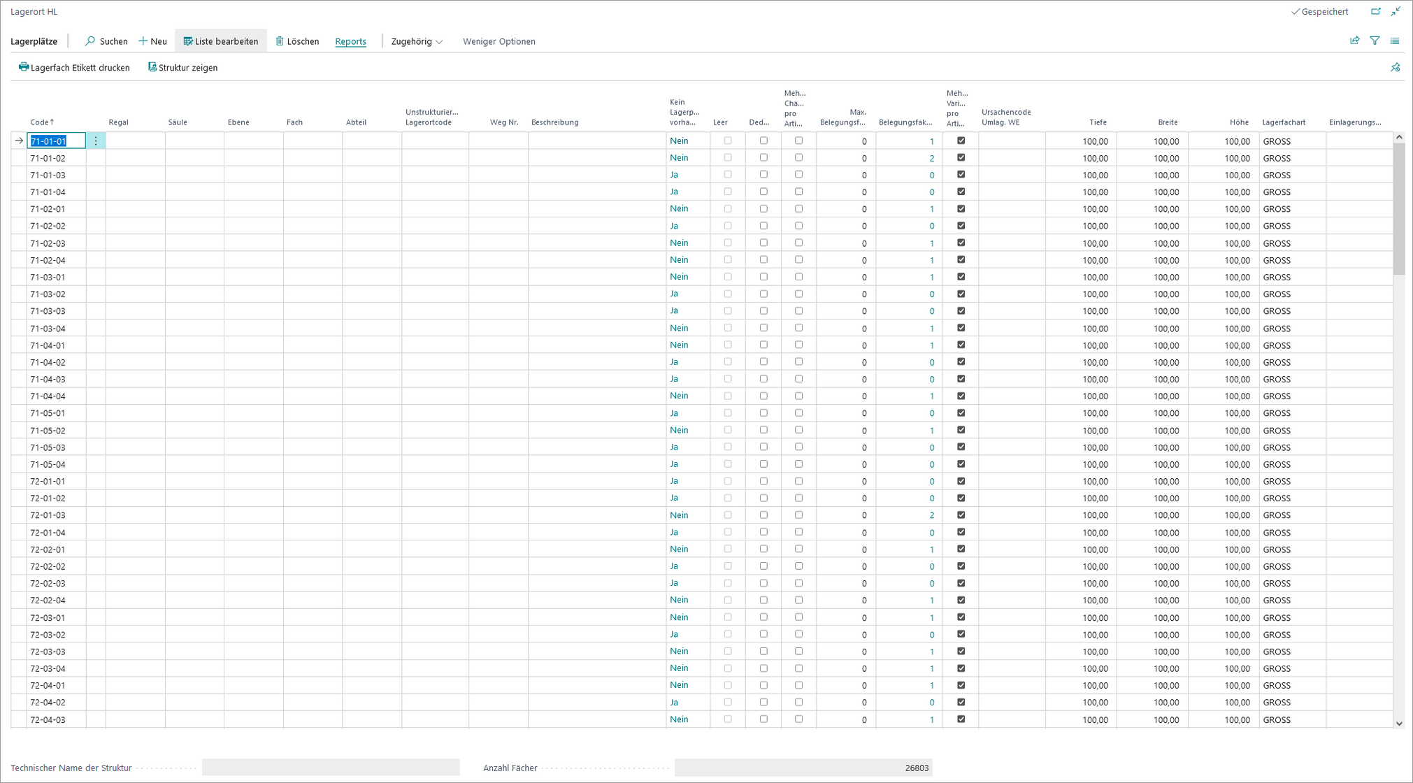Click the Suchen search icon
Viewport: 1413px width, 783px height.
(x=90, y=41)
